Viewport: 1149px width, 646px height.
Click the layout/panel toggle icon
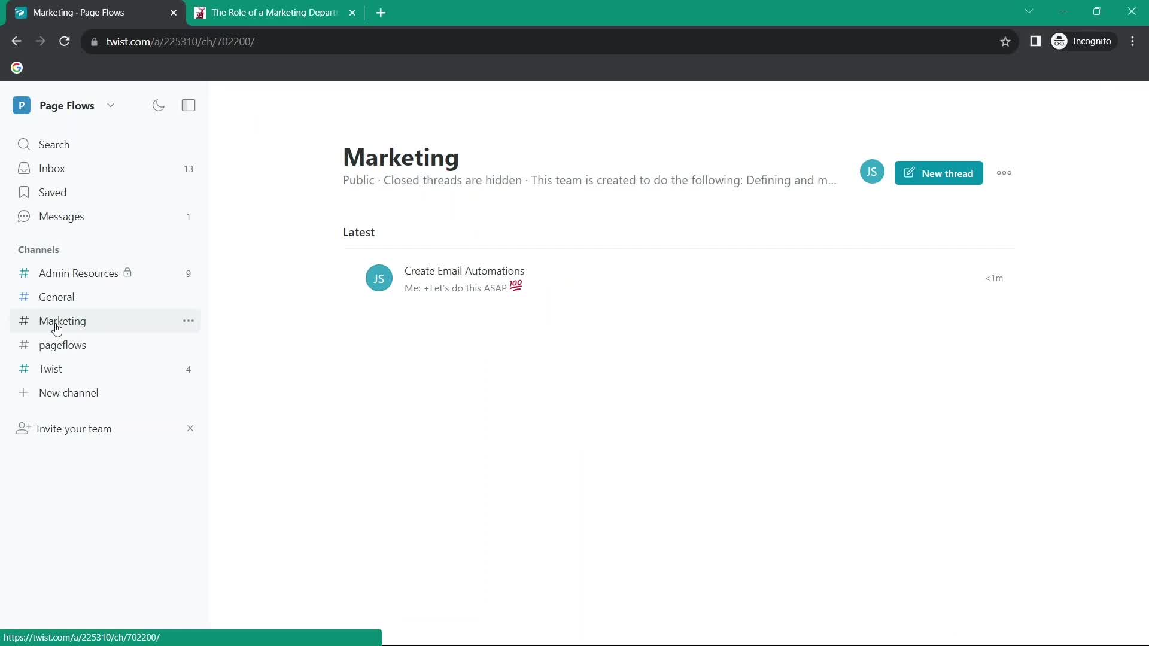point(189,106)
